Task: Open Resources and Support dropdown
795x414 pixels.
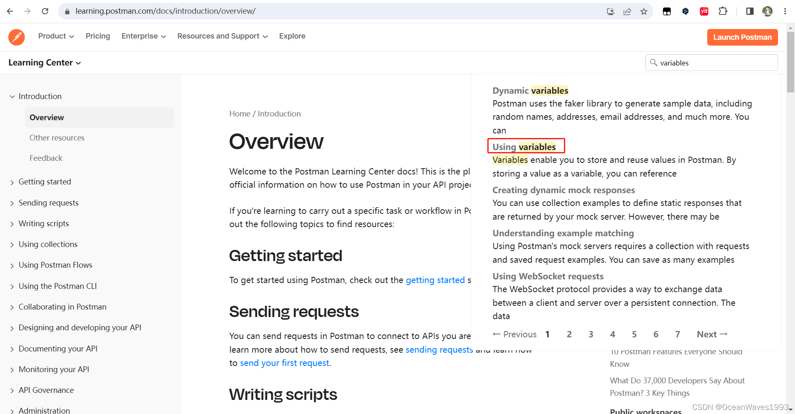Action: pyautogui.click(x=223, y=36)
